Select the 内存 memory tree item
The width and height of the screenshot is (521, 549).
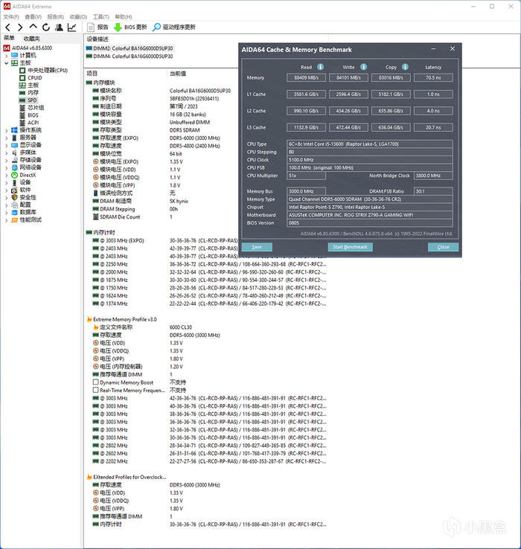(29, 92)
